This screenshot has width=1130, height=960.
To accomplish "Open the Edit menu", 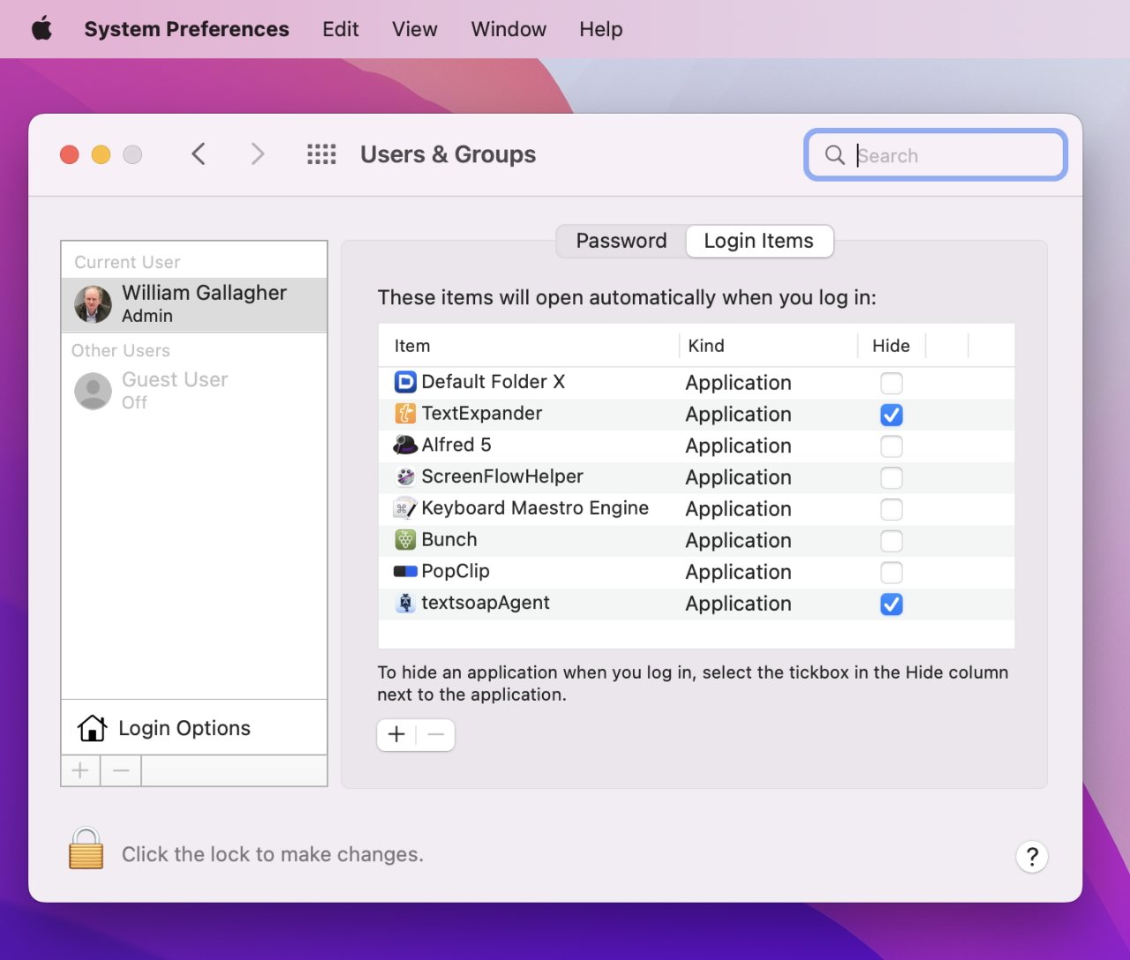I will pos(340,29).
